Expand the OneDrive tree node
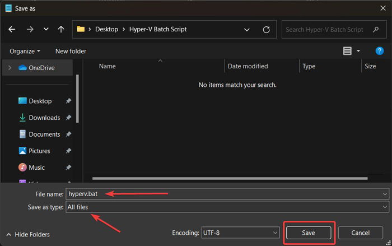392x246 pixels. pyautogui.click(x=10, y=68)
